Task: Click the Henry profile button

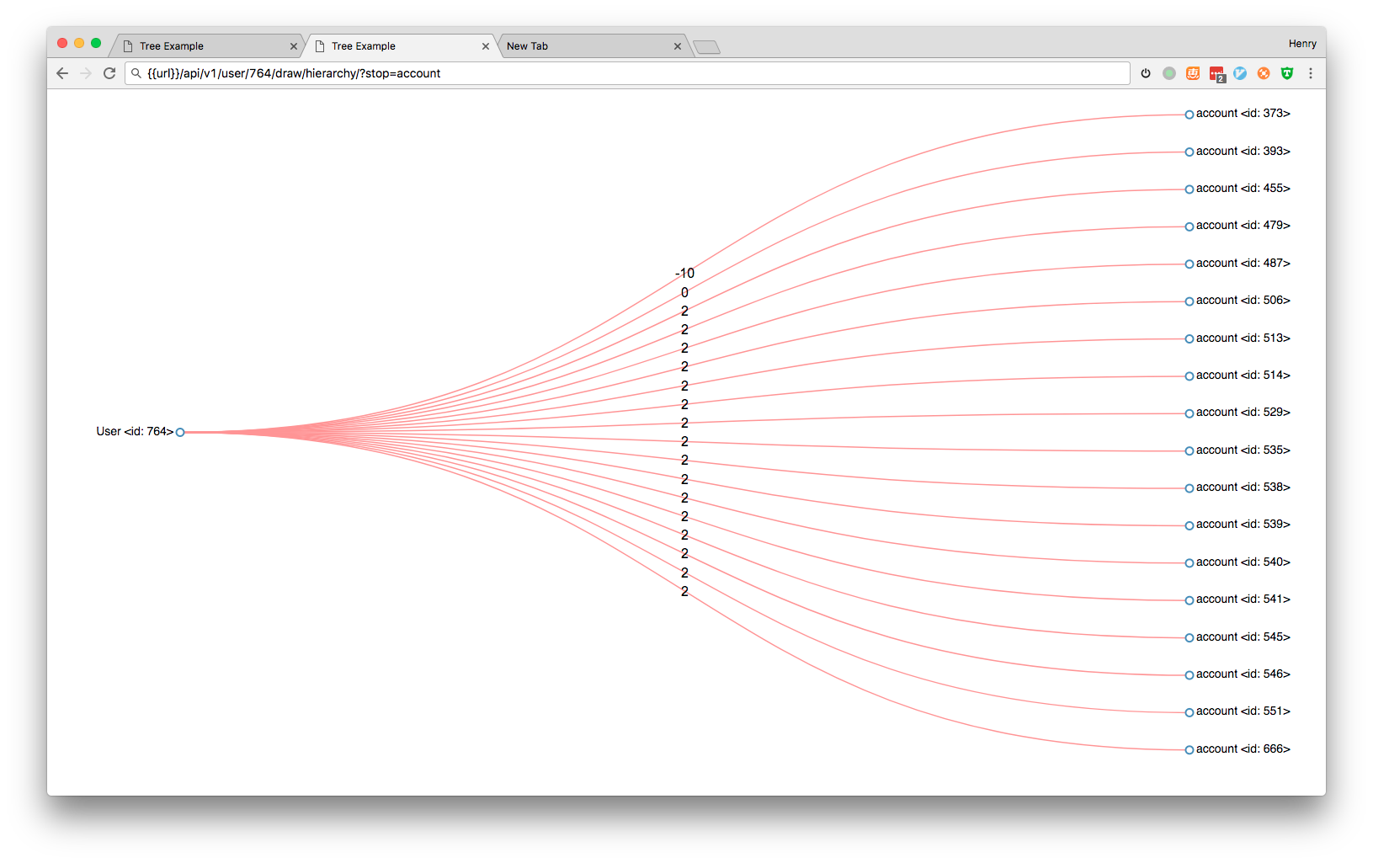Action: click(1301, 44)
